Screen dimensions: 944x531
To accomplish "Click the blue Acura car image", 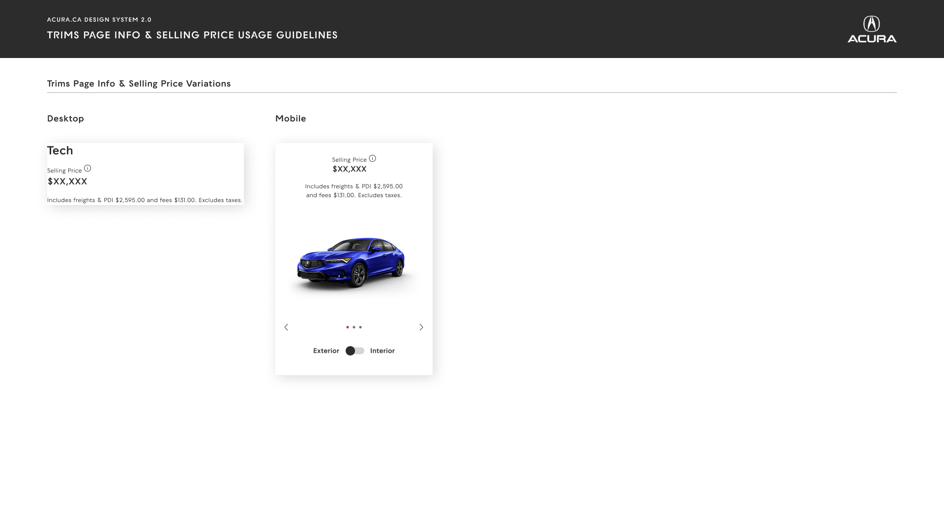I will click(x=351, y=263).
